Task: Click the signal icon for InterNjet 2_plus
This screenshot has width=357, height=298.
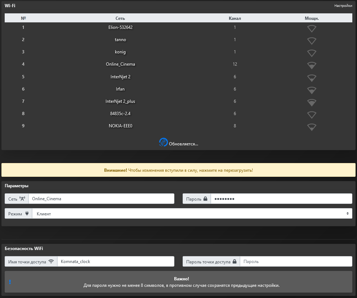Action: [x=312, y=102]
